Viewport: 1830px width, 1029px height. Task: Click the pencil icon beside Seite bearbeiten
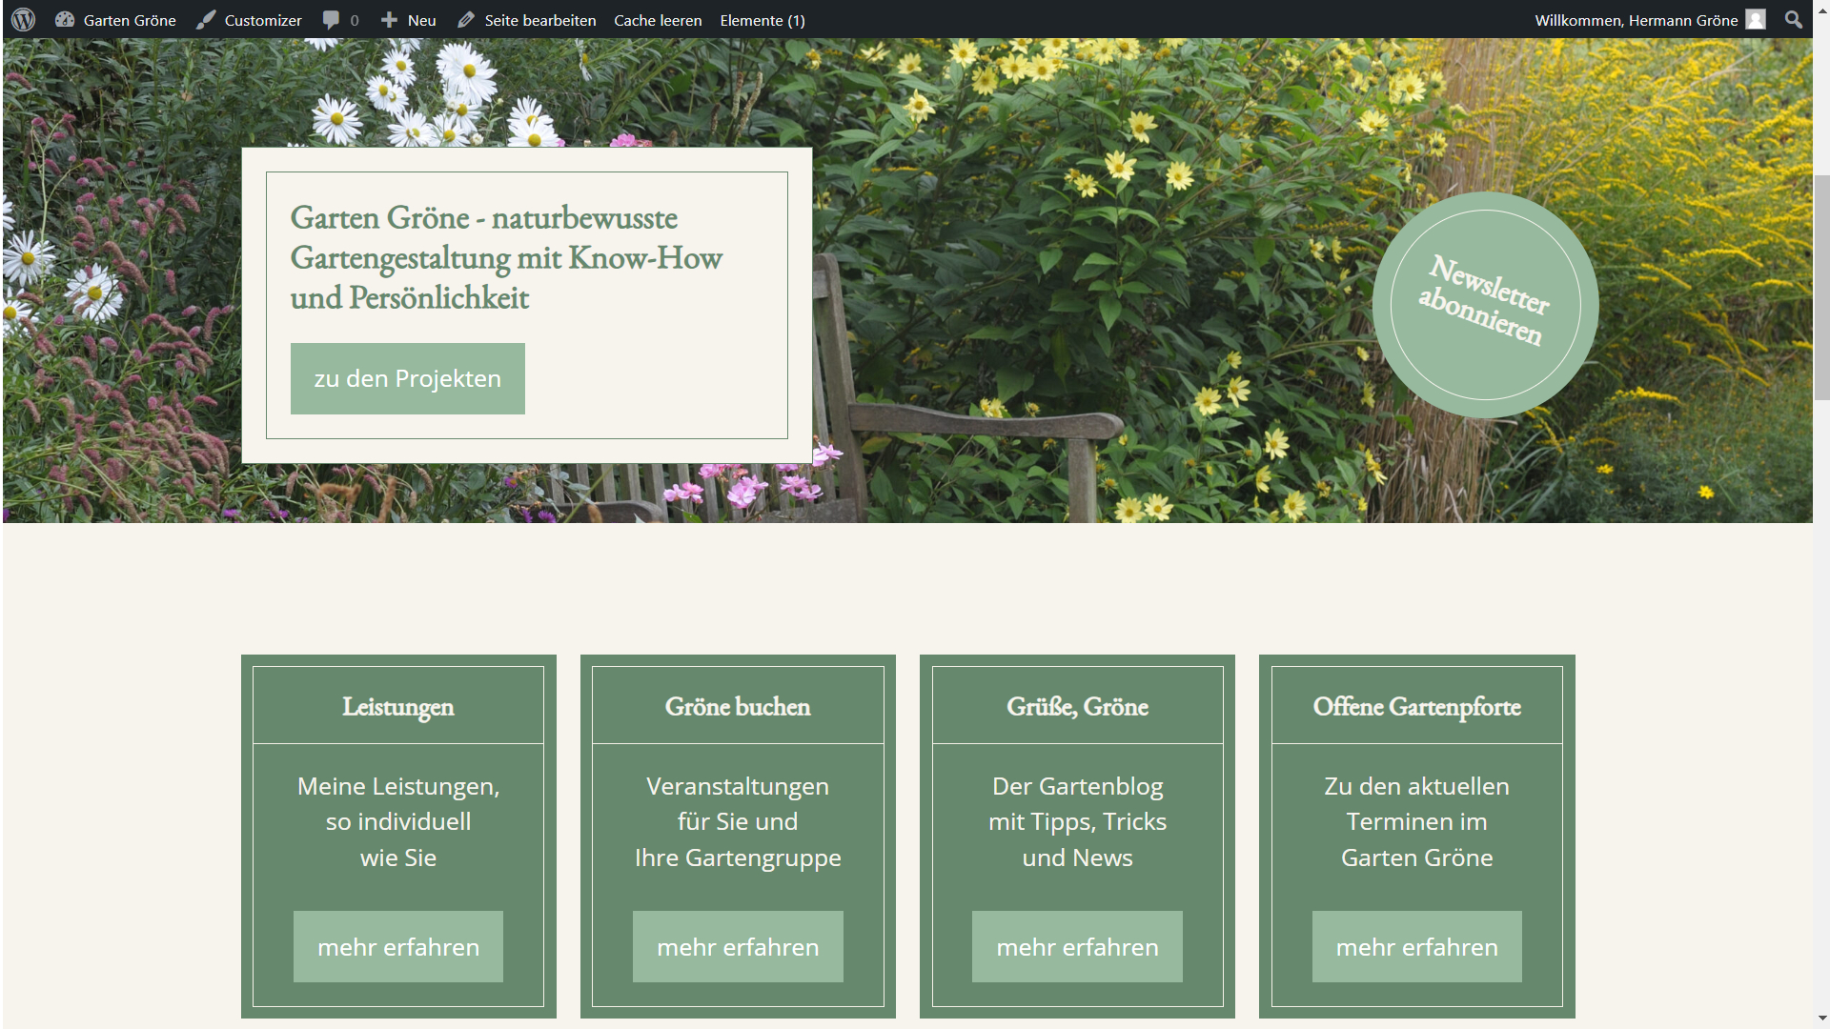click(465, 20)
